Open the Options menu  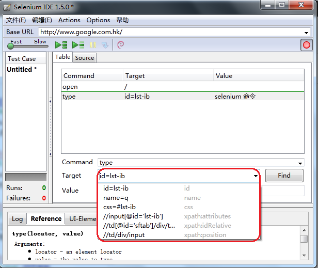pos(98,20)
